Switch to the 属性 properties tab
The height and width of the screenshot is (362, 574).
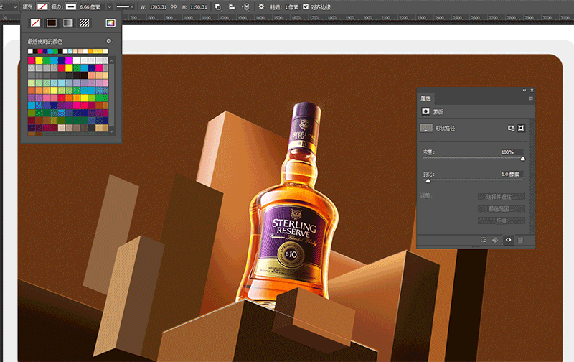pyautogui.click(x=425, y=98)
